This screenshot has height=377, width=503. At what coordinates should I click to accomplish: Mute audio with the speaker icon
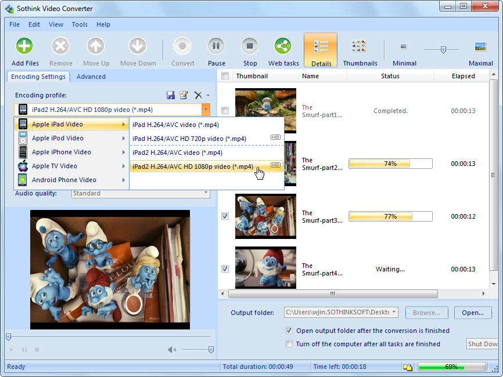[x=172, y=350]
